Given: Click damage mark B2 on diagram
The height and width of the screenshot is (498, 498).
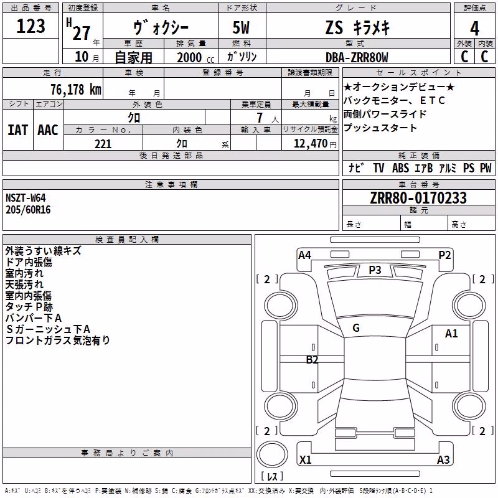Looking at the screenshot, I should (x=312, y=360).
